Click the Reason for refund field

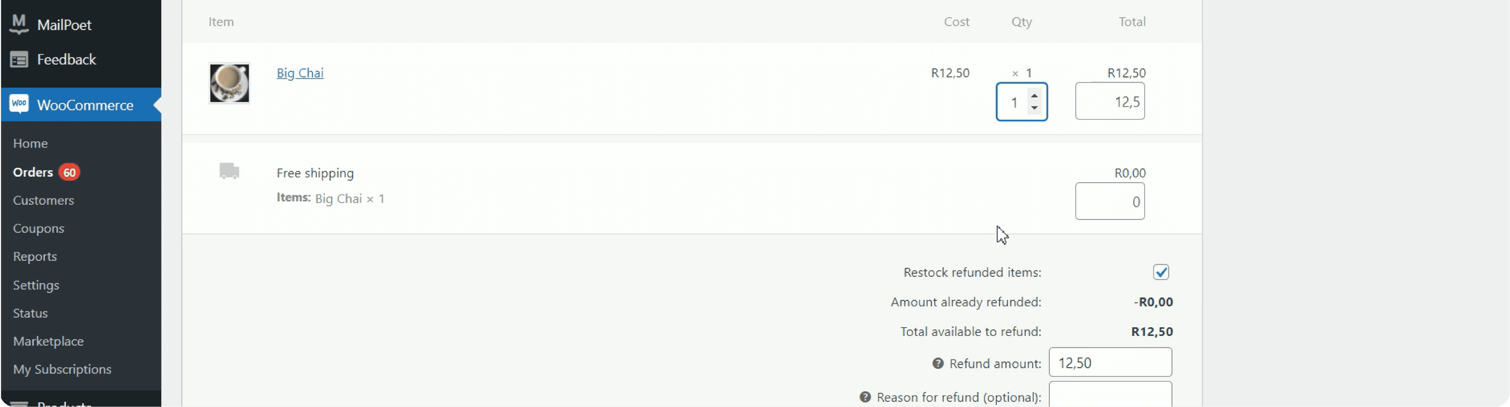(1110, 395)
